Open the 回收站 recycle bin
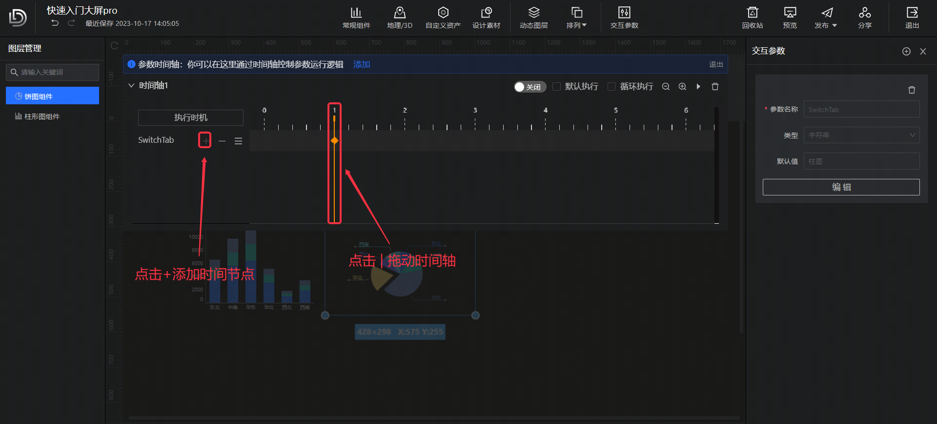937x424 pixels. [752, 18]
